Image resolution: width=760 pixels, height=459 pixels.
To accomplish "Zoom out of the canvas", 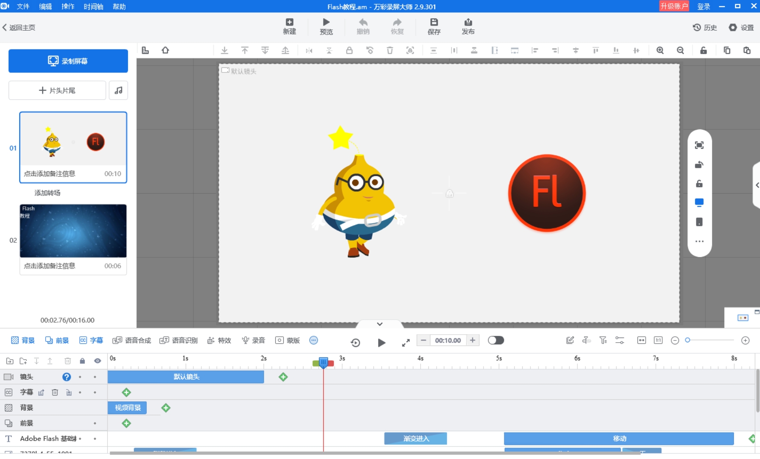I will [x=681, y=50].
